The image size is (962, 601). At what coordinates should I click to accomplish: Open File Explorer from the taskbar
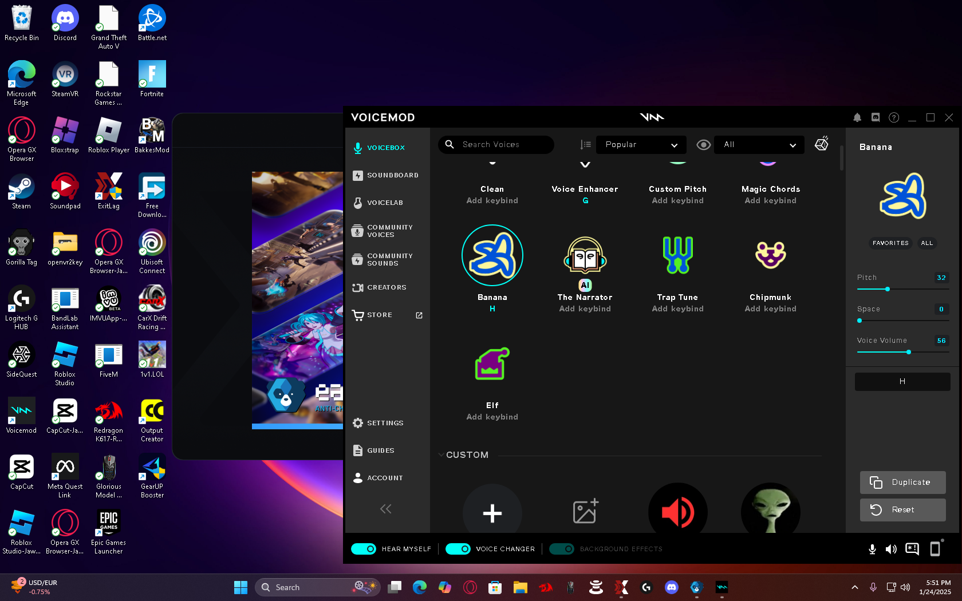pyautogui.click(x=520, y=587)
